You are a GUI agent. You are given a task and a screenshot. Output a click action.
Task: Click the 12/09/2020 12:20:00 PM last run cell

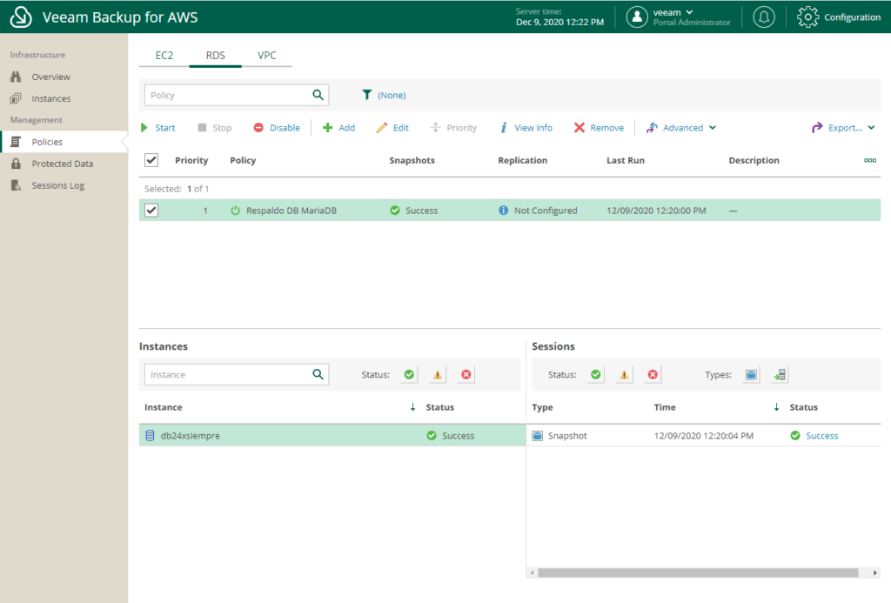656,211
